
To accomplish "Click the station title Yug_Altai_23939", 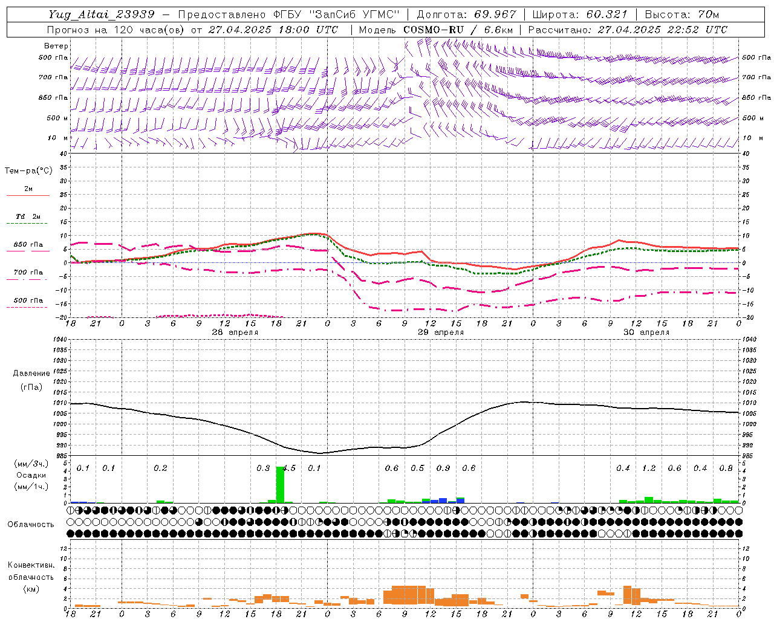I will tap(102, 15).
